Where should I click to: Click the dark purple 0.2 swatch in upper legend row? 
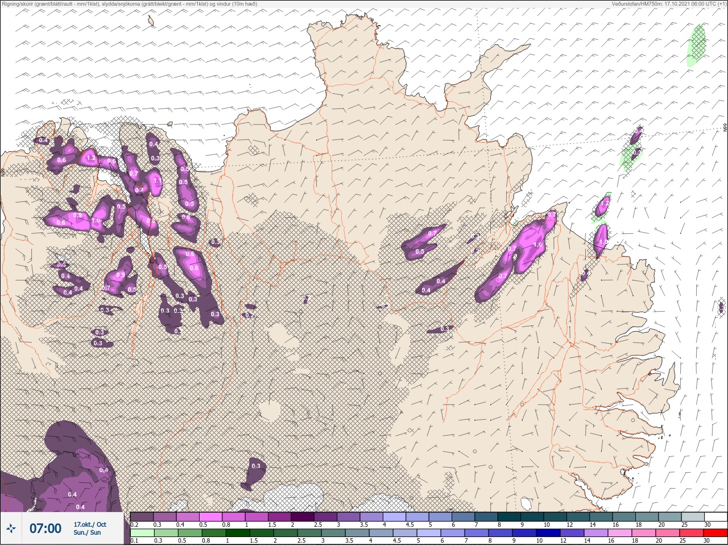click(x=142, y=517)
